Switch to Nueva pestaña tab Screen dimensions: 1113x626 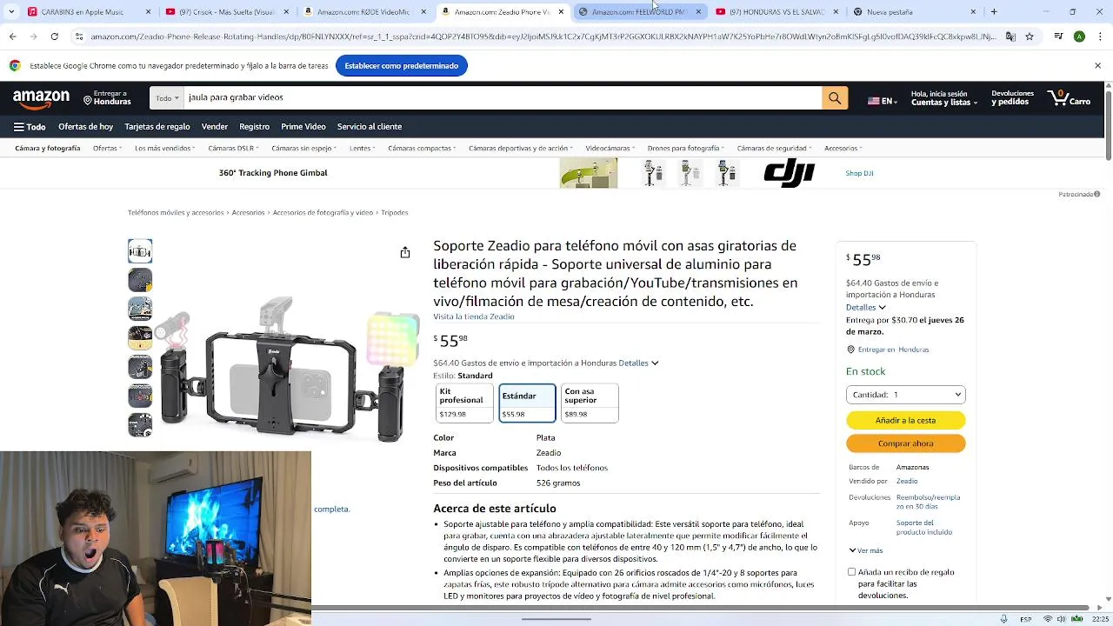pos(915,12)
